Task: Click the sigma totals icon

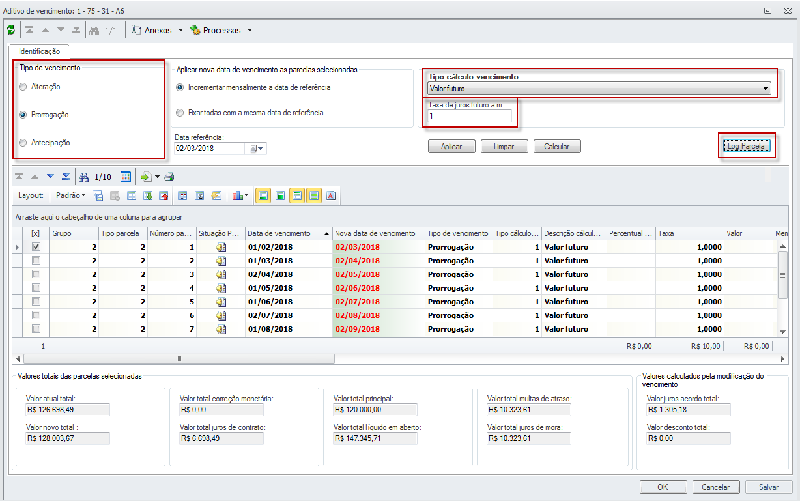Action: pyautogui.click(x=199, y=195)
